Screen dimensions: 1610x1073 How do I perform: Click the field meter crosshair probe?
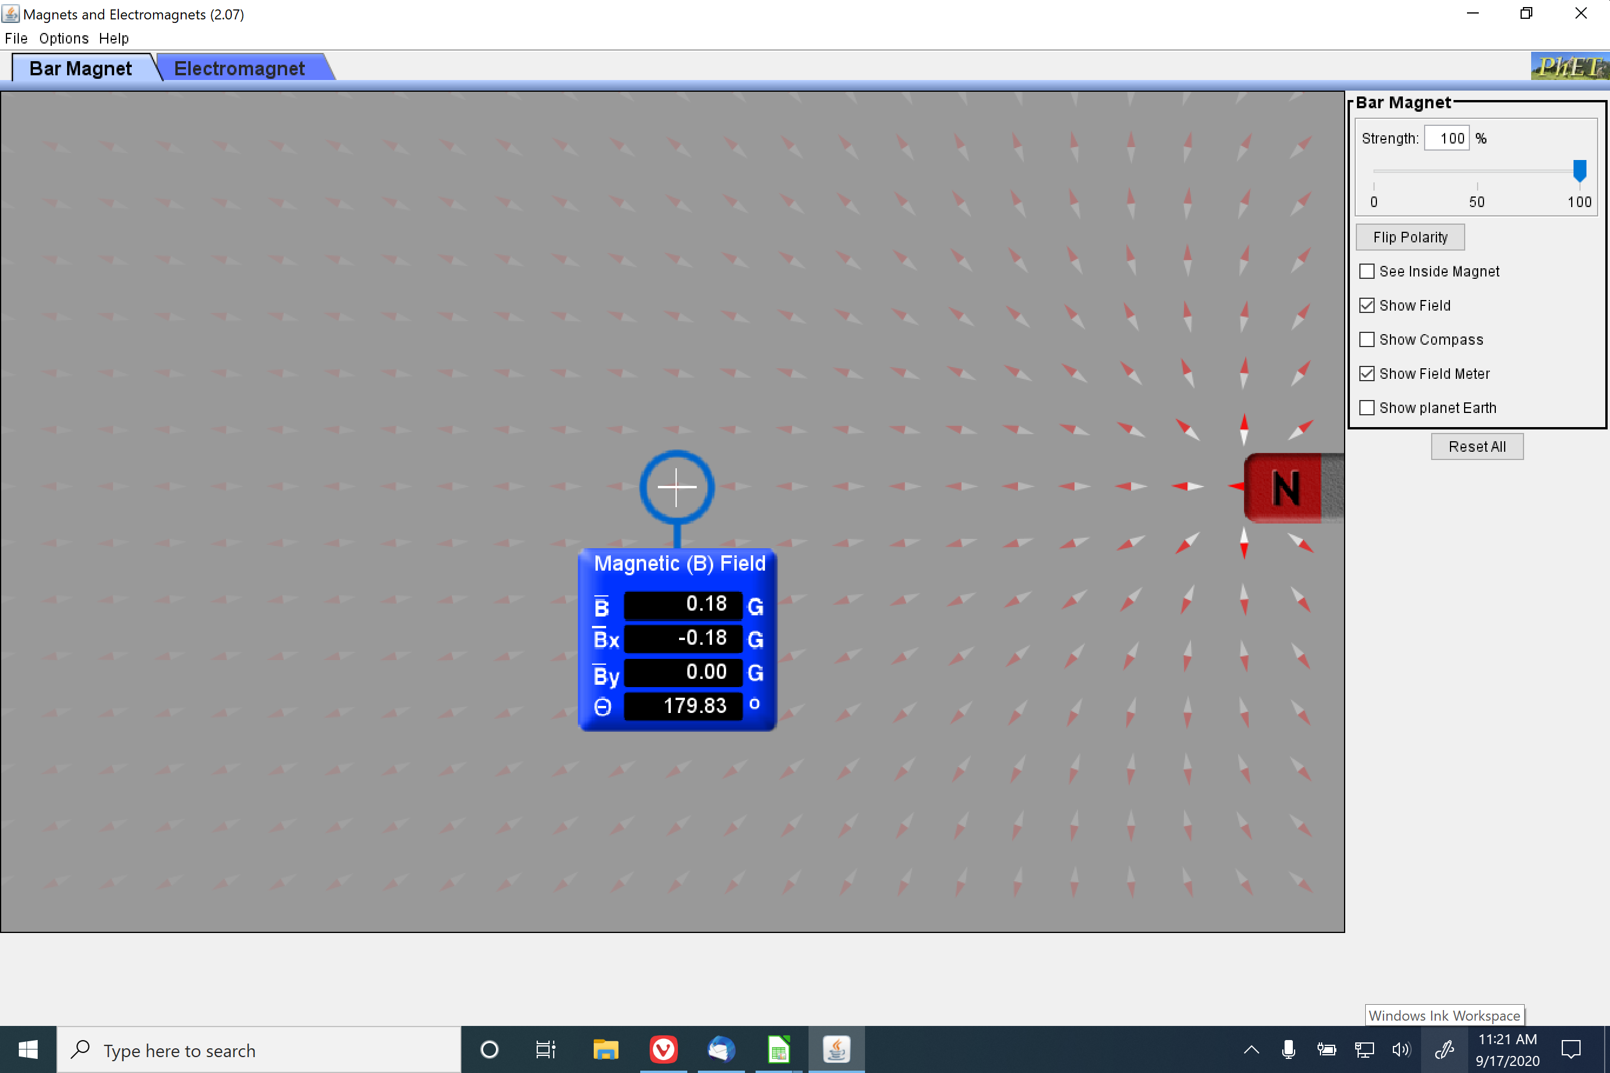click(676, 487)
